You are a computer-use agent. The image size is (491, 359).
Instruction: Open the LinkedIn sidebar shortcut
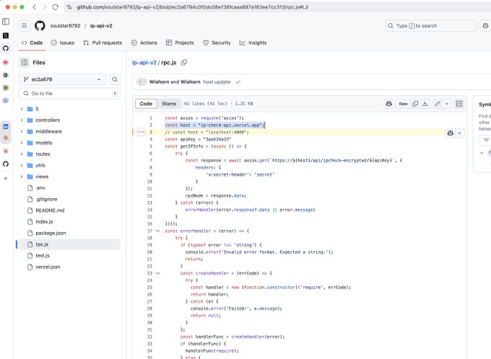(6, 126)
